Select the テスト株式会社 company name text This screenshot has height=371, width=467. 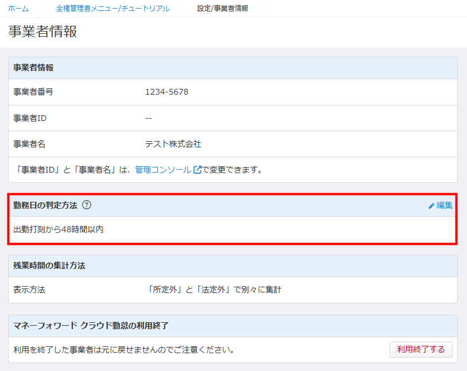(173, 144)
